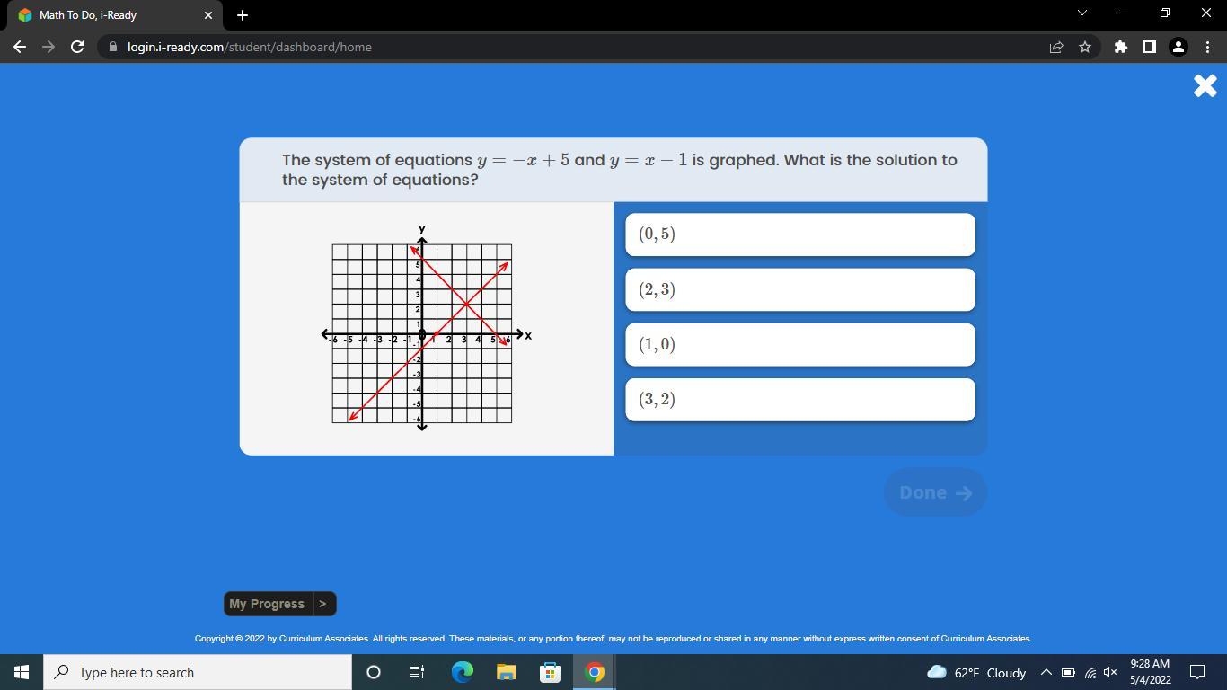Open File Explorer from the taskbar

506,672
